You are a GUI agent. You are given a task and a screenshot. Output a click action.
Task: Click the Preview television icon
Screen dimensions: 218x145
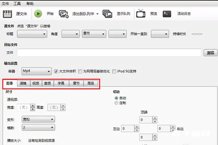141,14
